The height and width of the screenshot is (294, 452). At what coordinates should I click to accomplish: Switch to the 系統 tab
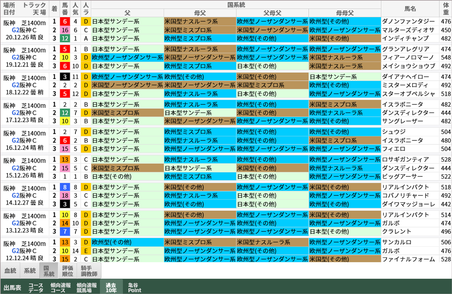pyautogui.click(x=30, y=271)
